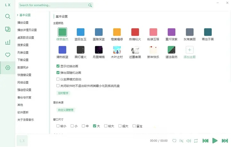Open the 列表设置 section
231x147 pixels.
pos(23,52)
